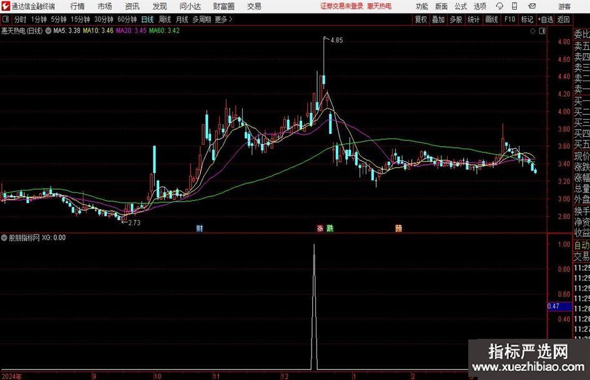
Task: Open the 问小达 menu
Action: click(190, 6)
